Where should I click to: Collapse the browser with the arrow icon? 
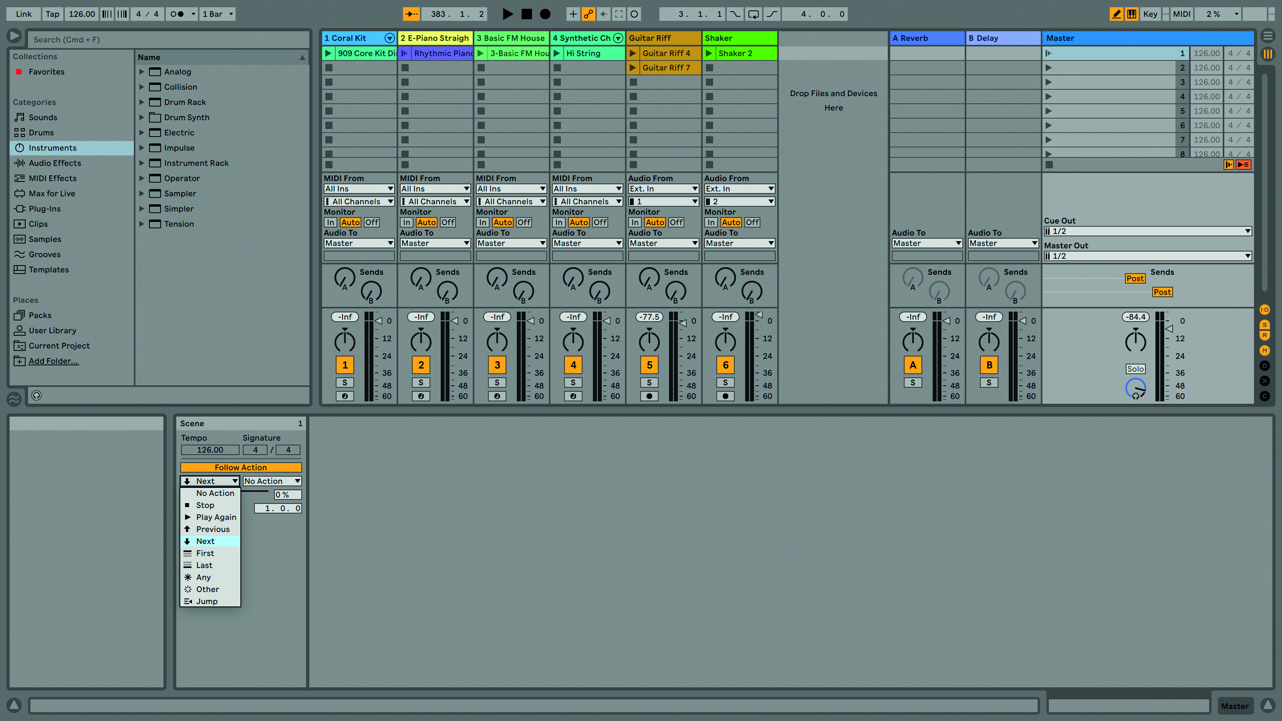point(14,36)
